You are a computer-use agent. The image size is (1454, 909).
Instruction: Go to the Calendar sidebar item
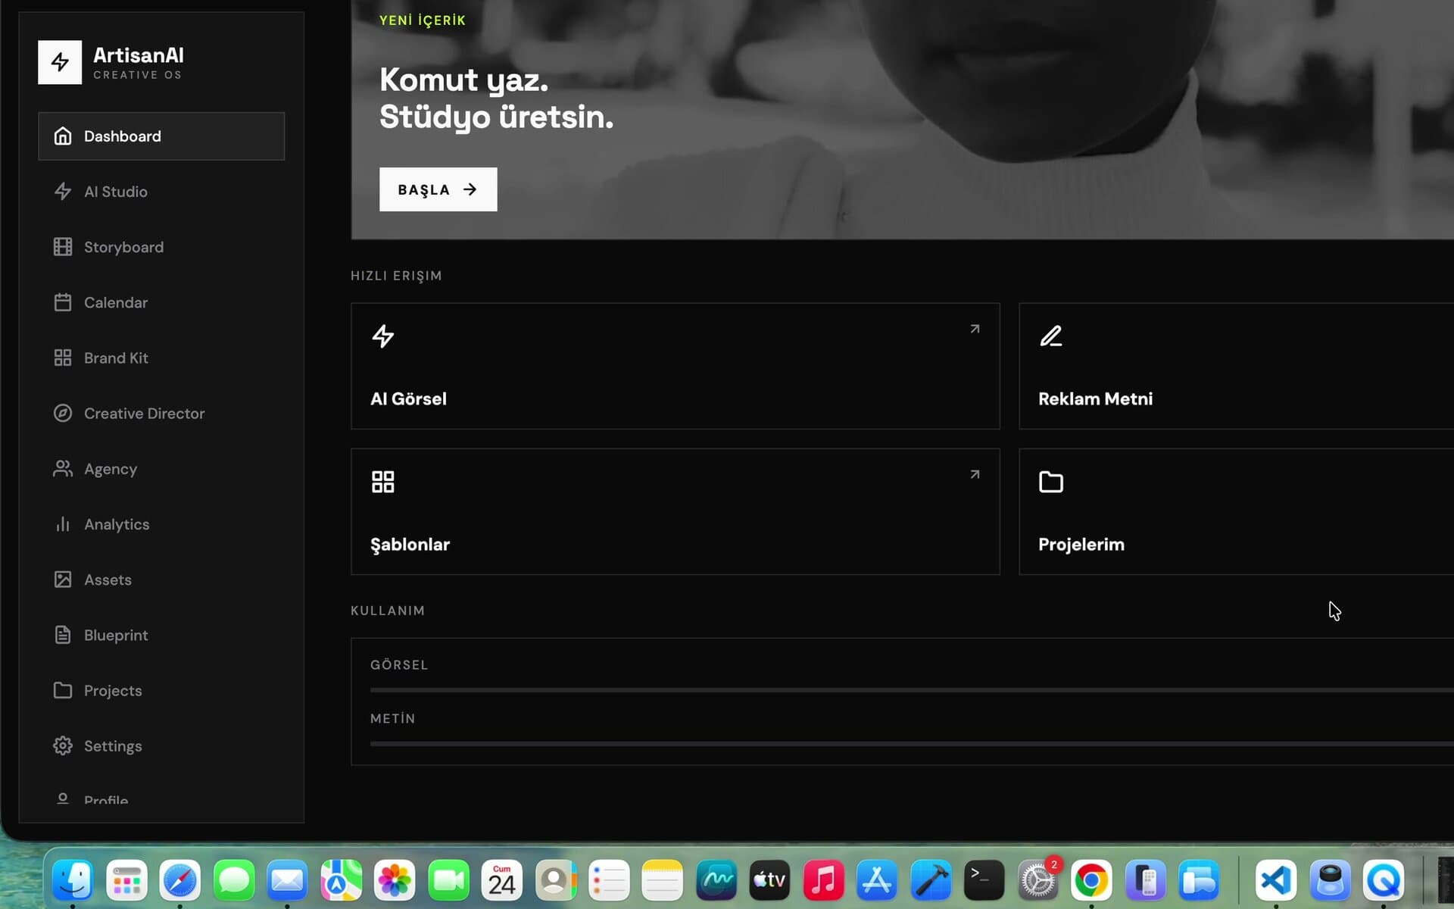[161, 302]
